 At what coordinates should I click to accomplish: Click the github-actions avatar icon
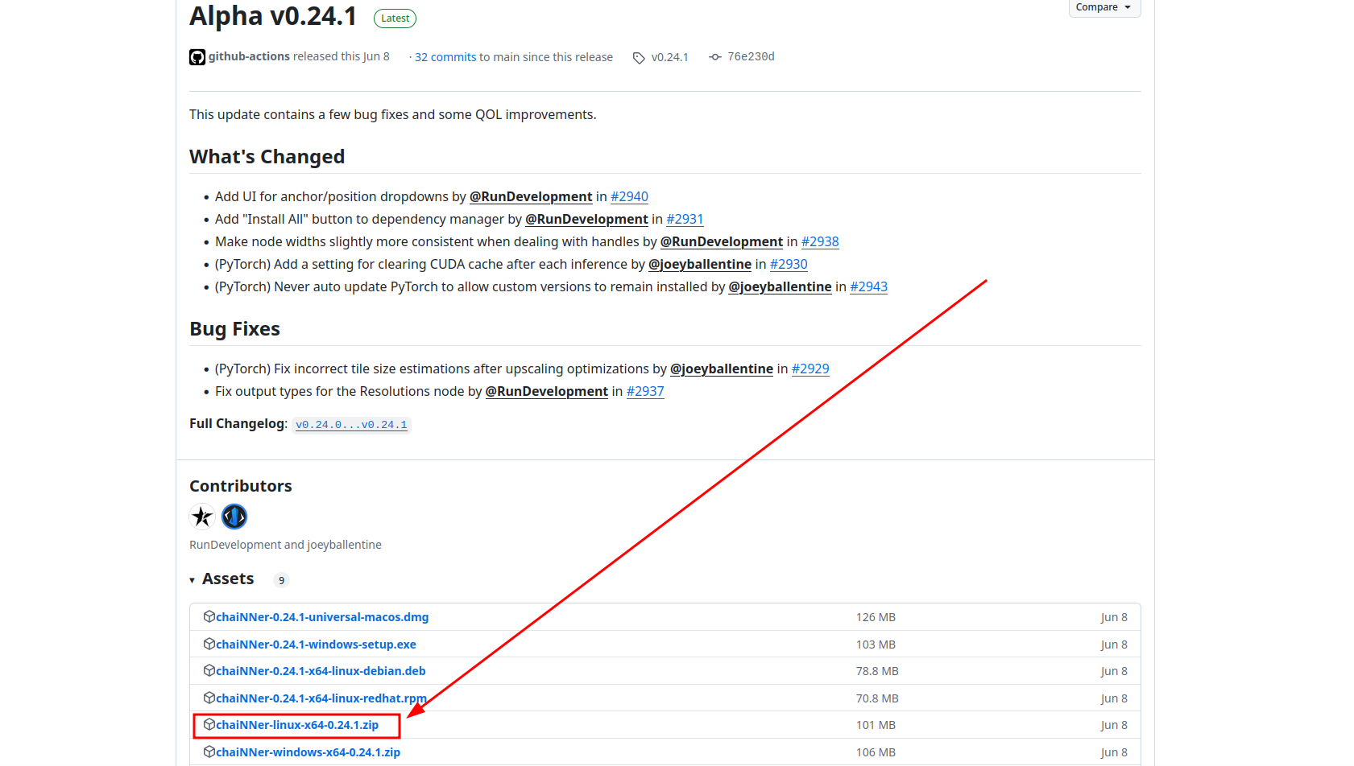[197, 57]
